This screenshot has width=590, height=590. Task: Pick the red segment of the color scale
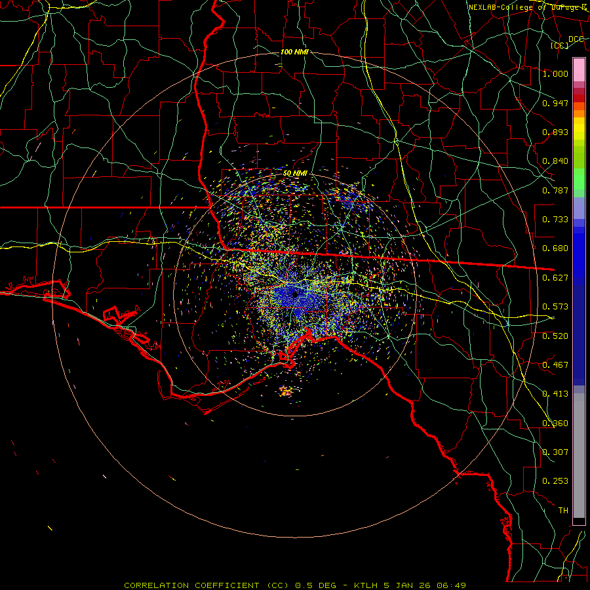point(579,98)
